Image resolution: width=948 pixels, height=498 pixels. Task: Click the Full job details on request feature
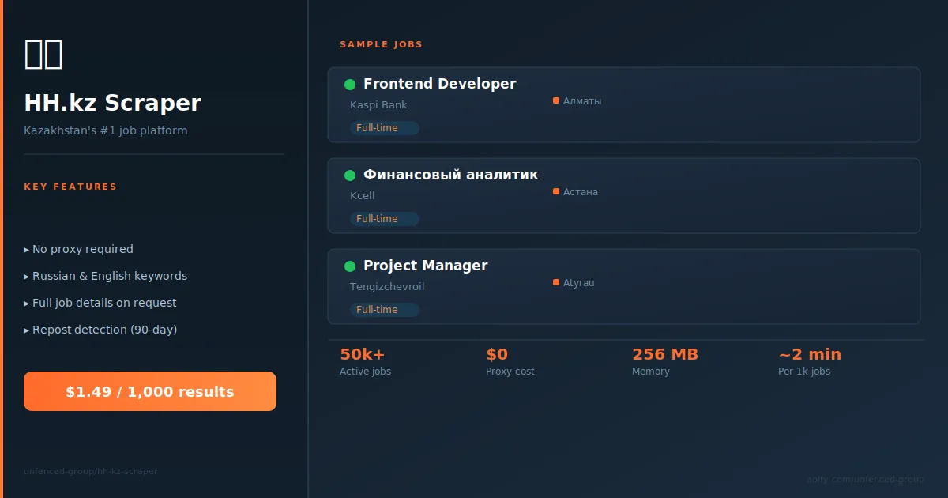pos(100,303)
